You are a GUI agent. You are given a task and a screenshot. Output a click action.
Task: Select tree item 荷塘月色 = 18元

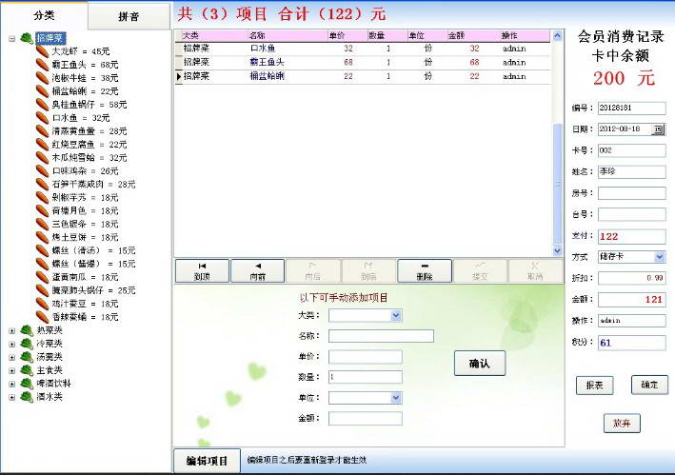click(x=86, y=210)
